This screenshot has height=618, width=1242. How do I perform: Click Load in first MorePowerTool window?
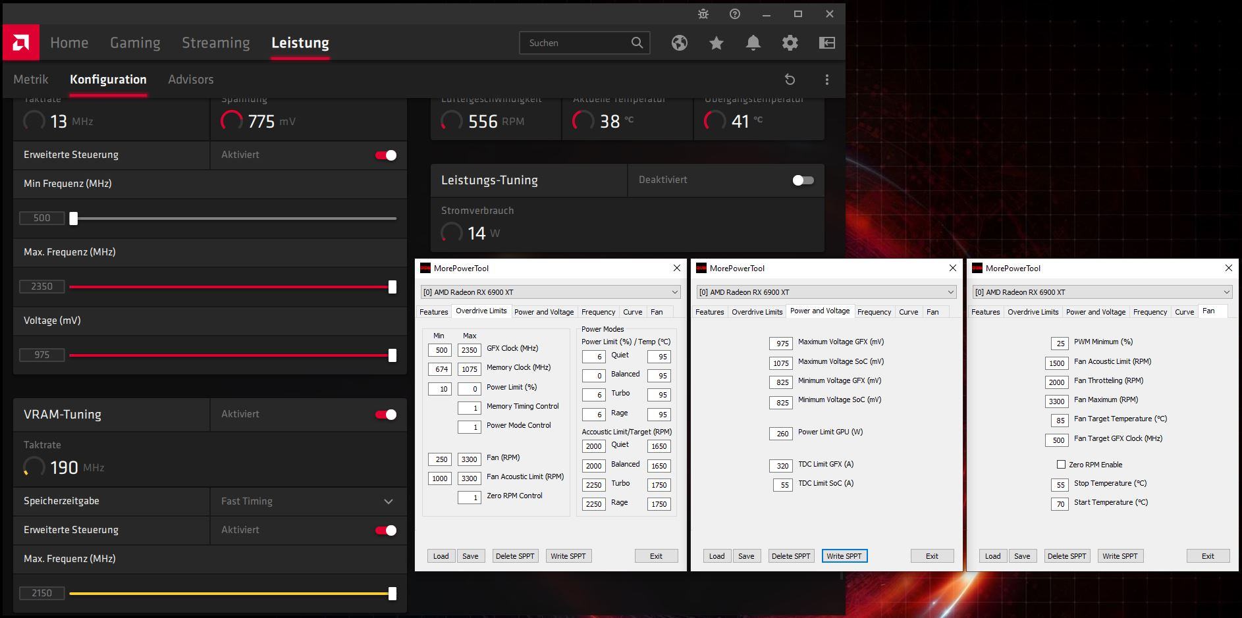coord(441,556)
